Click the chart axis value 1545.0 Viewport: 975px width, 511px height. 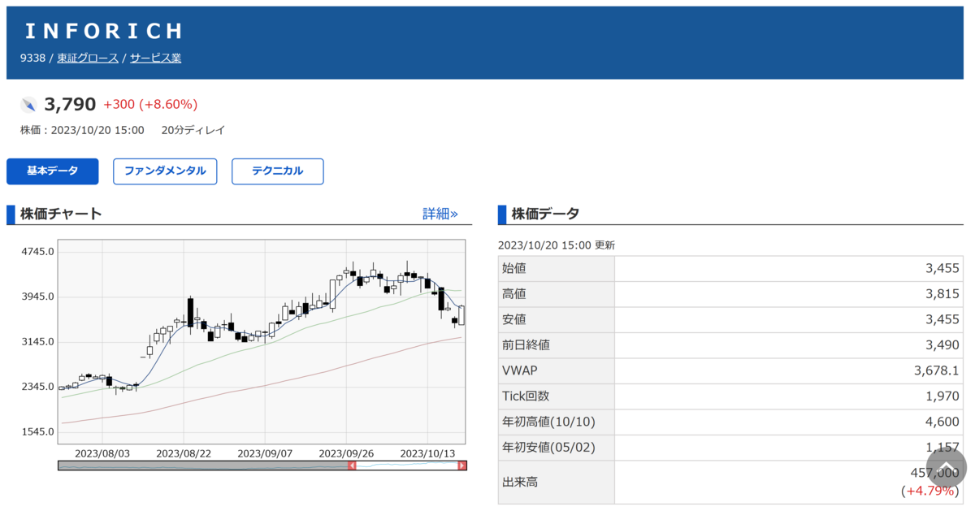point(38,432)
